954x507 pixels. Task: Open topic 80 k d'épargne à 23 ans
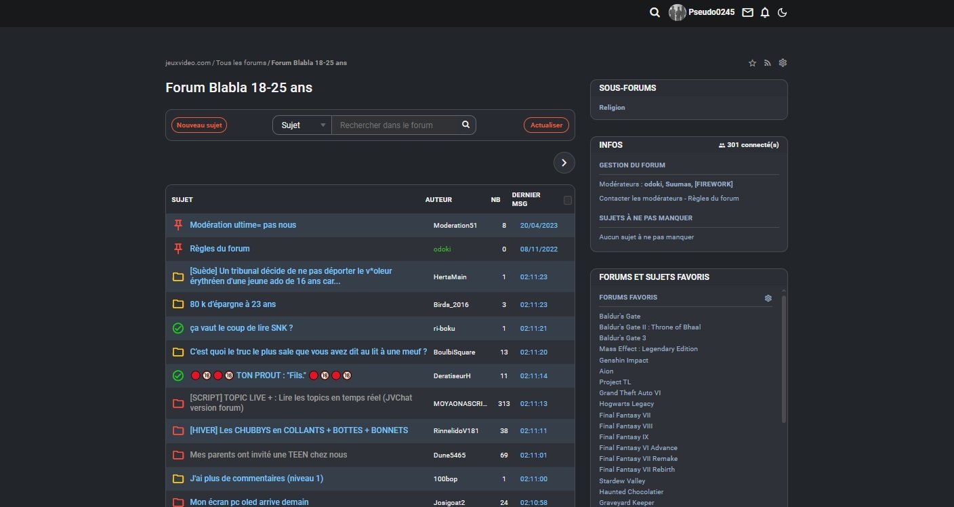point(232,304)
